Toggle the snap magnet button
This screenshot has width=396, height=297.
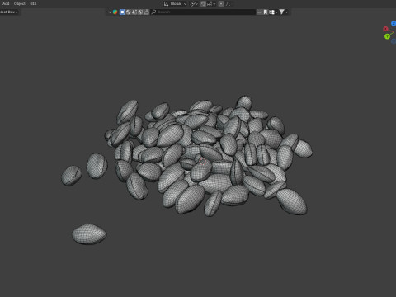pos(203,4)
